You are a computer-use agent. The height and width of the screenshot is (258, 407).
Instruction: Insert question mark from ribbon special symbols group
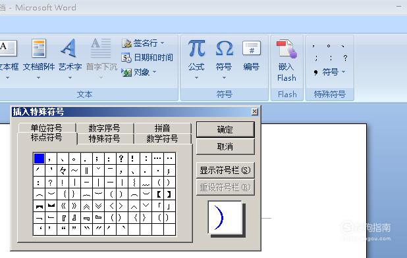tap(345, 58)
